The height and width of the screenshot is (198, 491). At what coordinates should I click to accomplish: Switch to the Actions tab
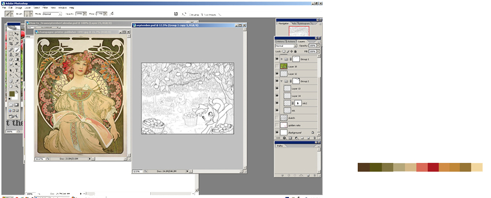[291, 41]
